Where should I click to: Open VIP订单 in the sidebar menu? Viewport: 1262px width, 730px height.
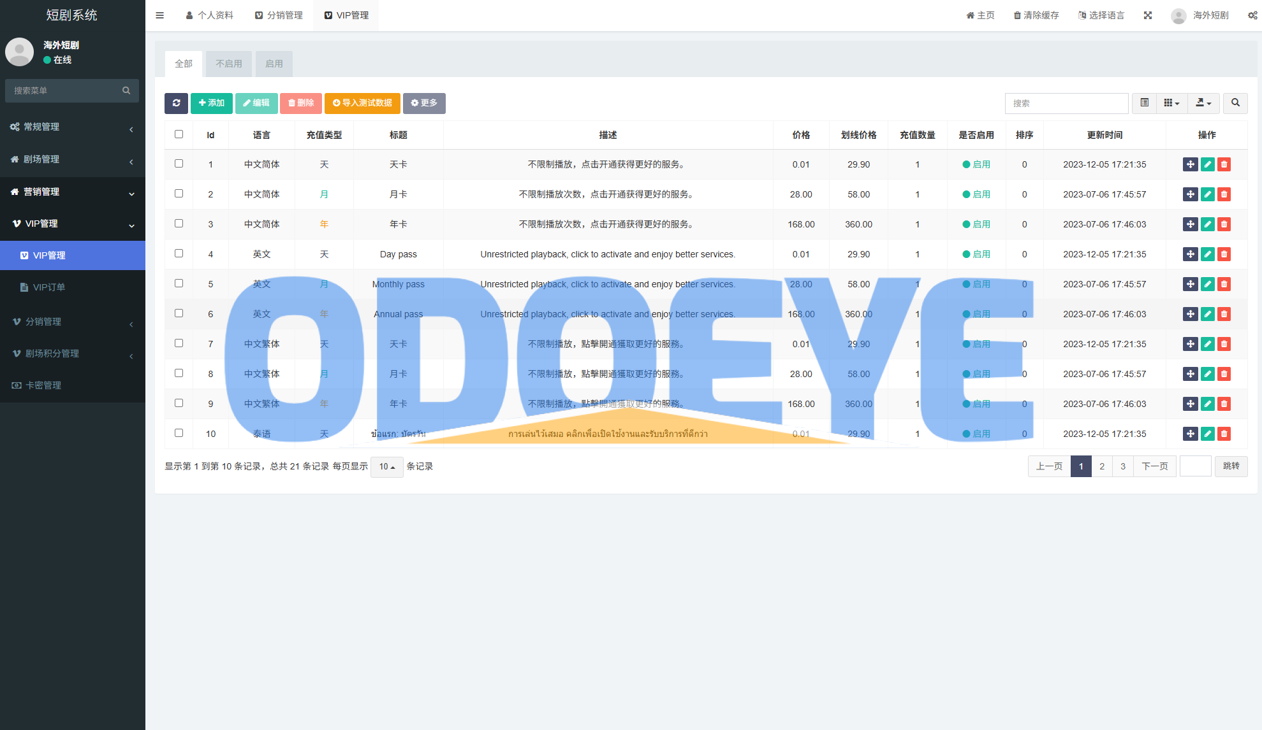[49, 287]
